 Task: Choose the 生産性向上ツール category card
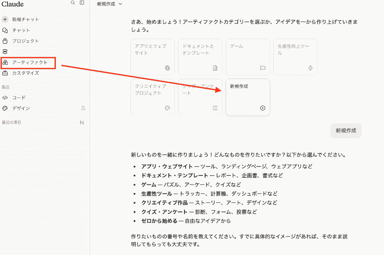tap(295, 57)
